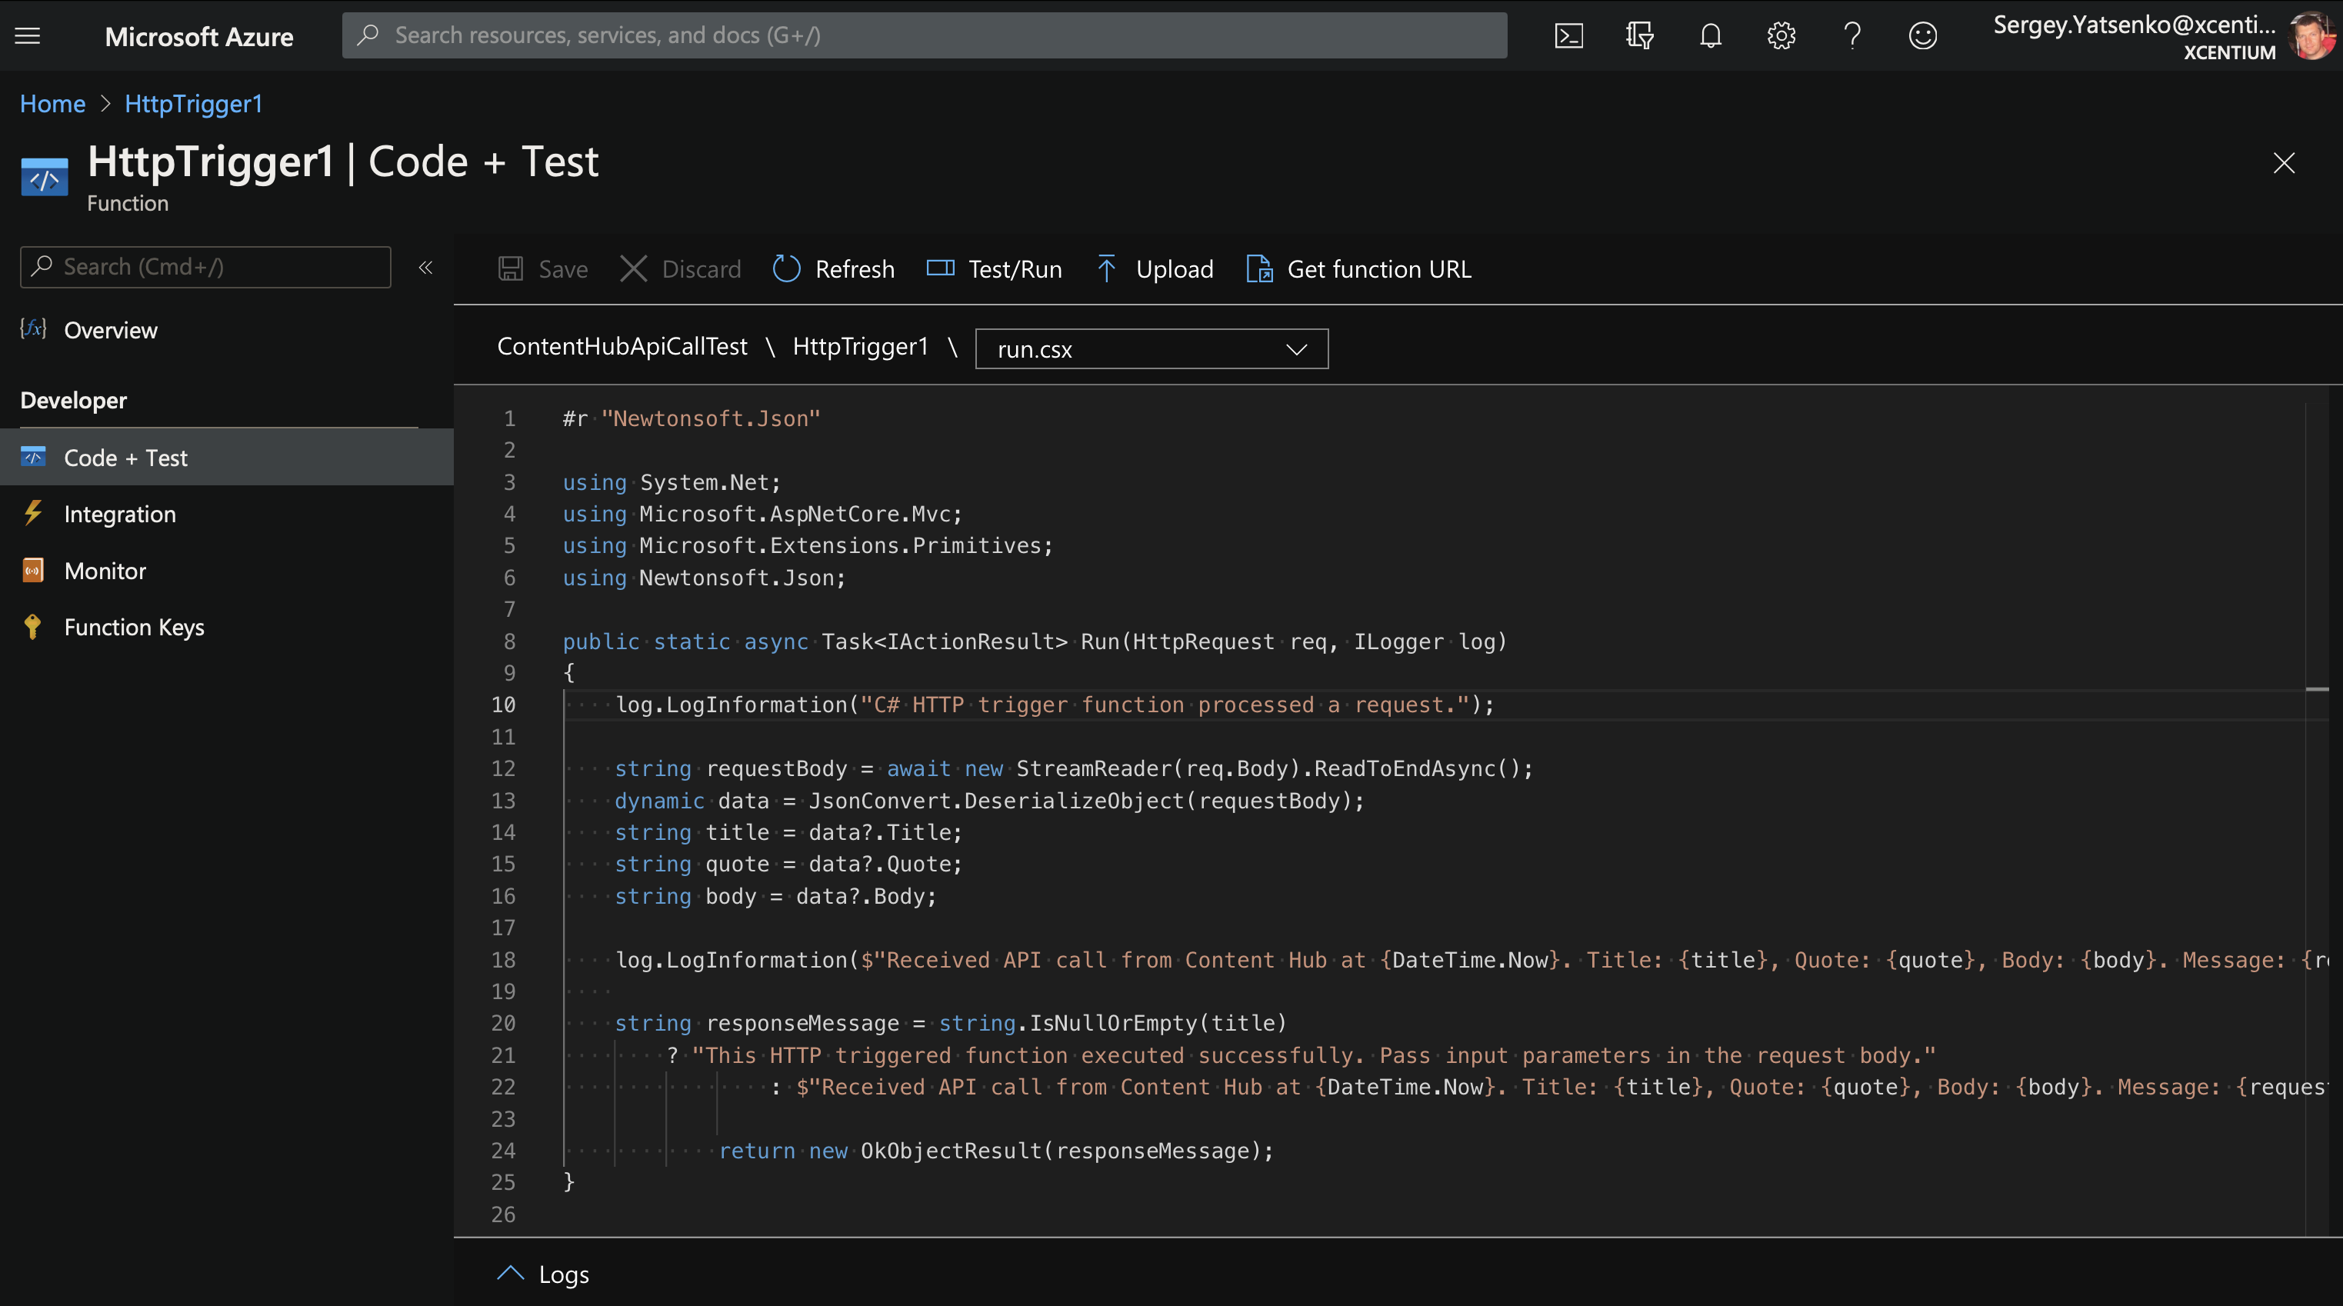The image size is (2343, 1306).
Task: Click the Code + Test sidebar icon
Action: pos(34,457)
